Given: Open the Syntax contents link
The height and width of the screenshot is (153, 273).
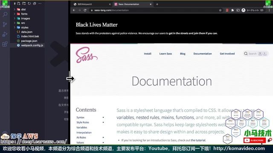Looking at the screenshot, I should click(x=80, y=117).
